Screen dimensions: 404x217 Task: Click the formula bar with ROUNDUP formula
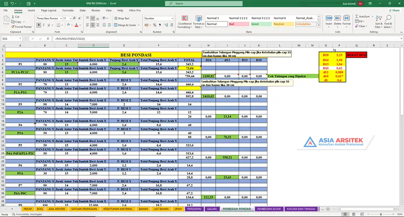(227, 38)
